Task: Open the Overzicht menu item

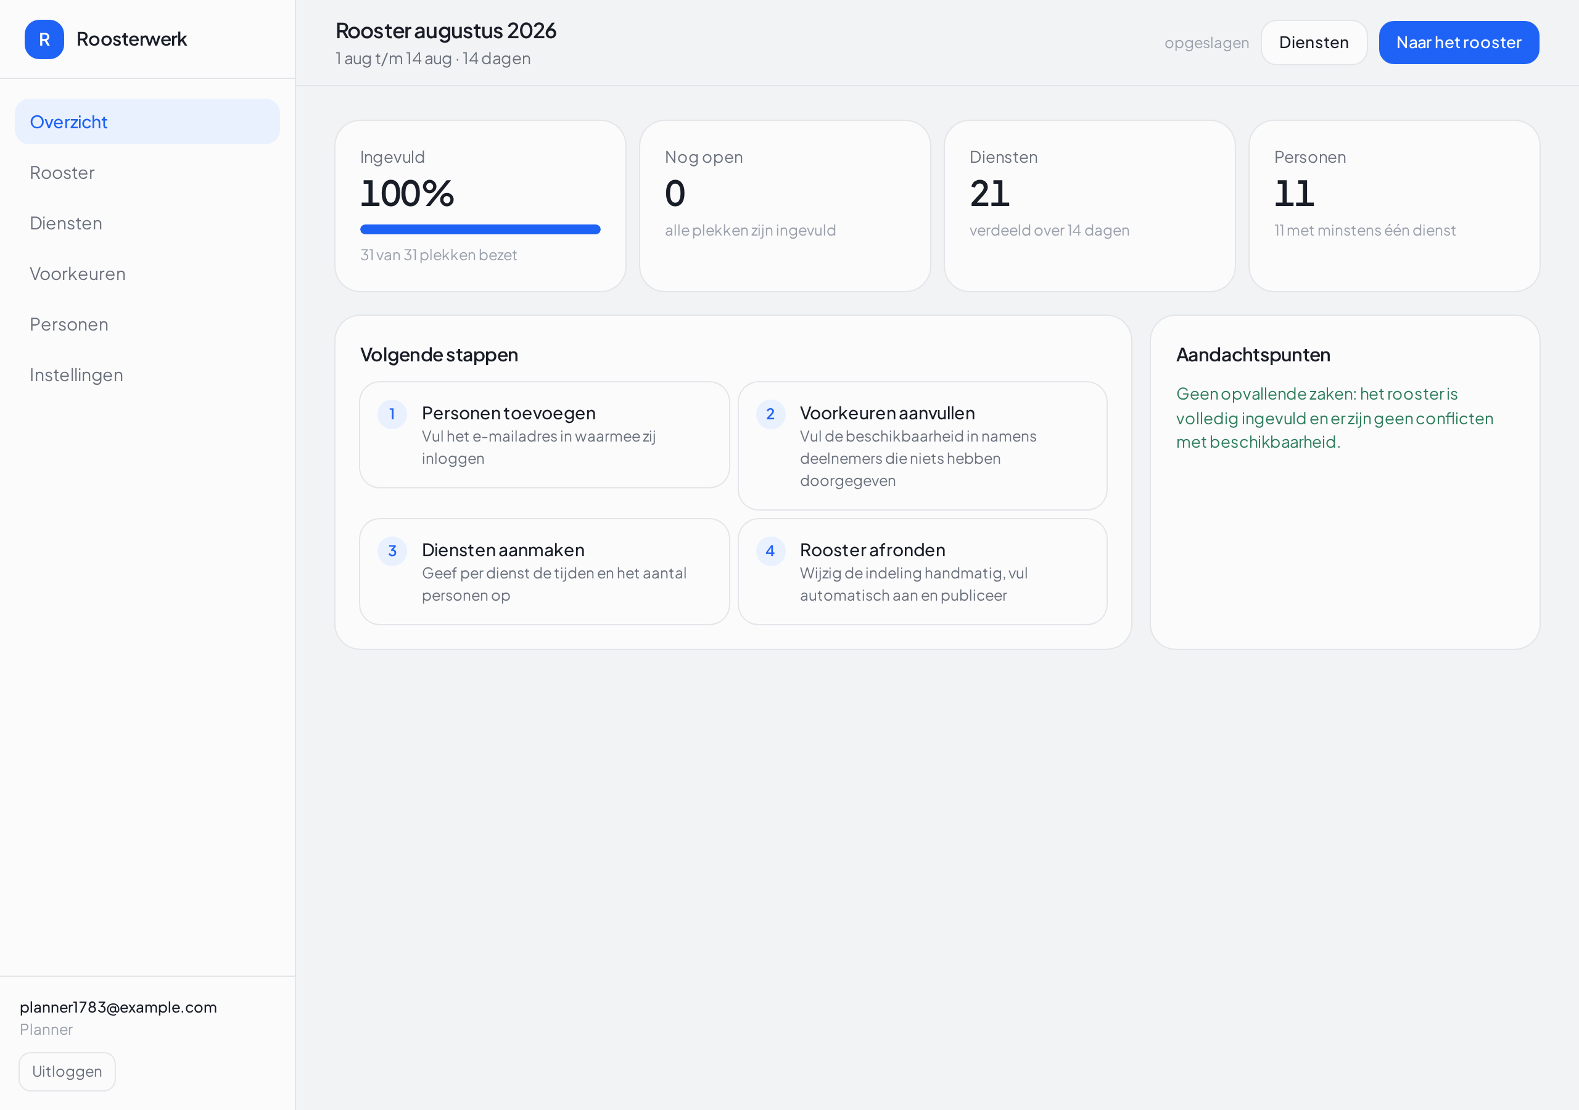Action: point(147,121)
